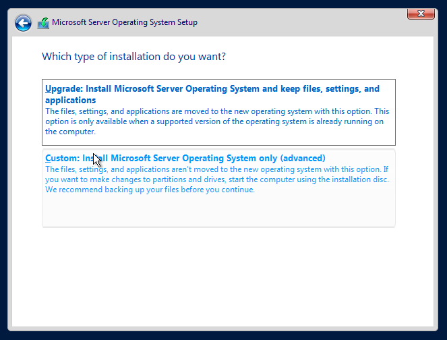Choose Custom: Install Microsoft Server Operating System only

click(x=185, y=158)
